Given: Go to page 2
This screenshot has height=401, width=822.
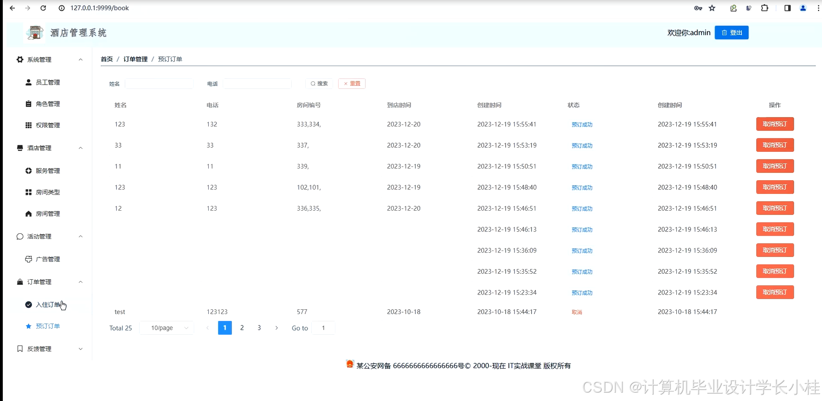Looking at the screenshot, I should point(242,328).
